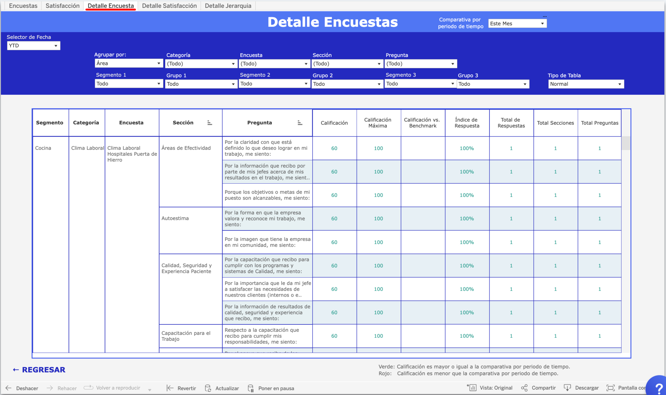Click the Calificación Máxima column header

(378, 123)
